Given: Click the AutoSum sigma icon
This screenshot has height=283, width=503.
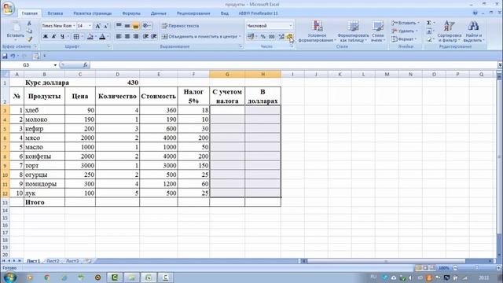Looking at the screenshot, I should [x=429, y=23].
